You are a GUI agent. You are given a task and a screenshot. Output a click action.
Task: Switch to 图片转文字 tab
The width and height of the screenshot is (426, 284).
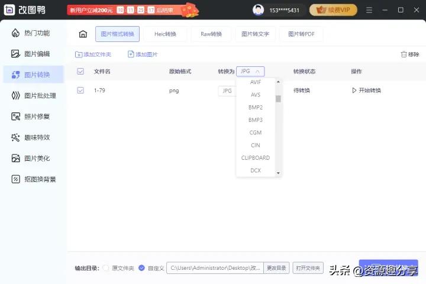(x=255, y=34)
